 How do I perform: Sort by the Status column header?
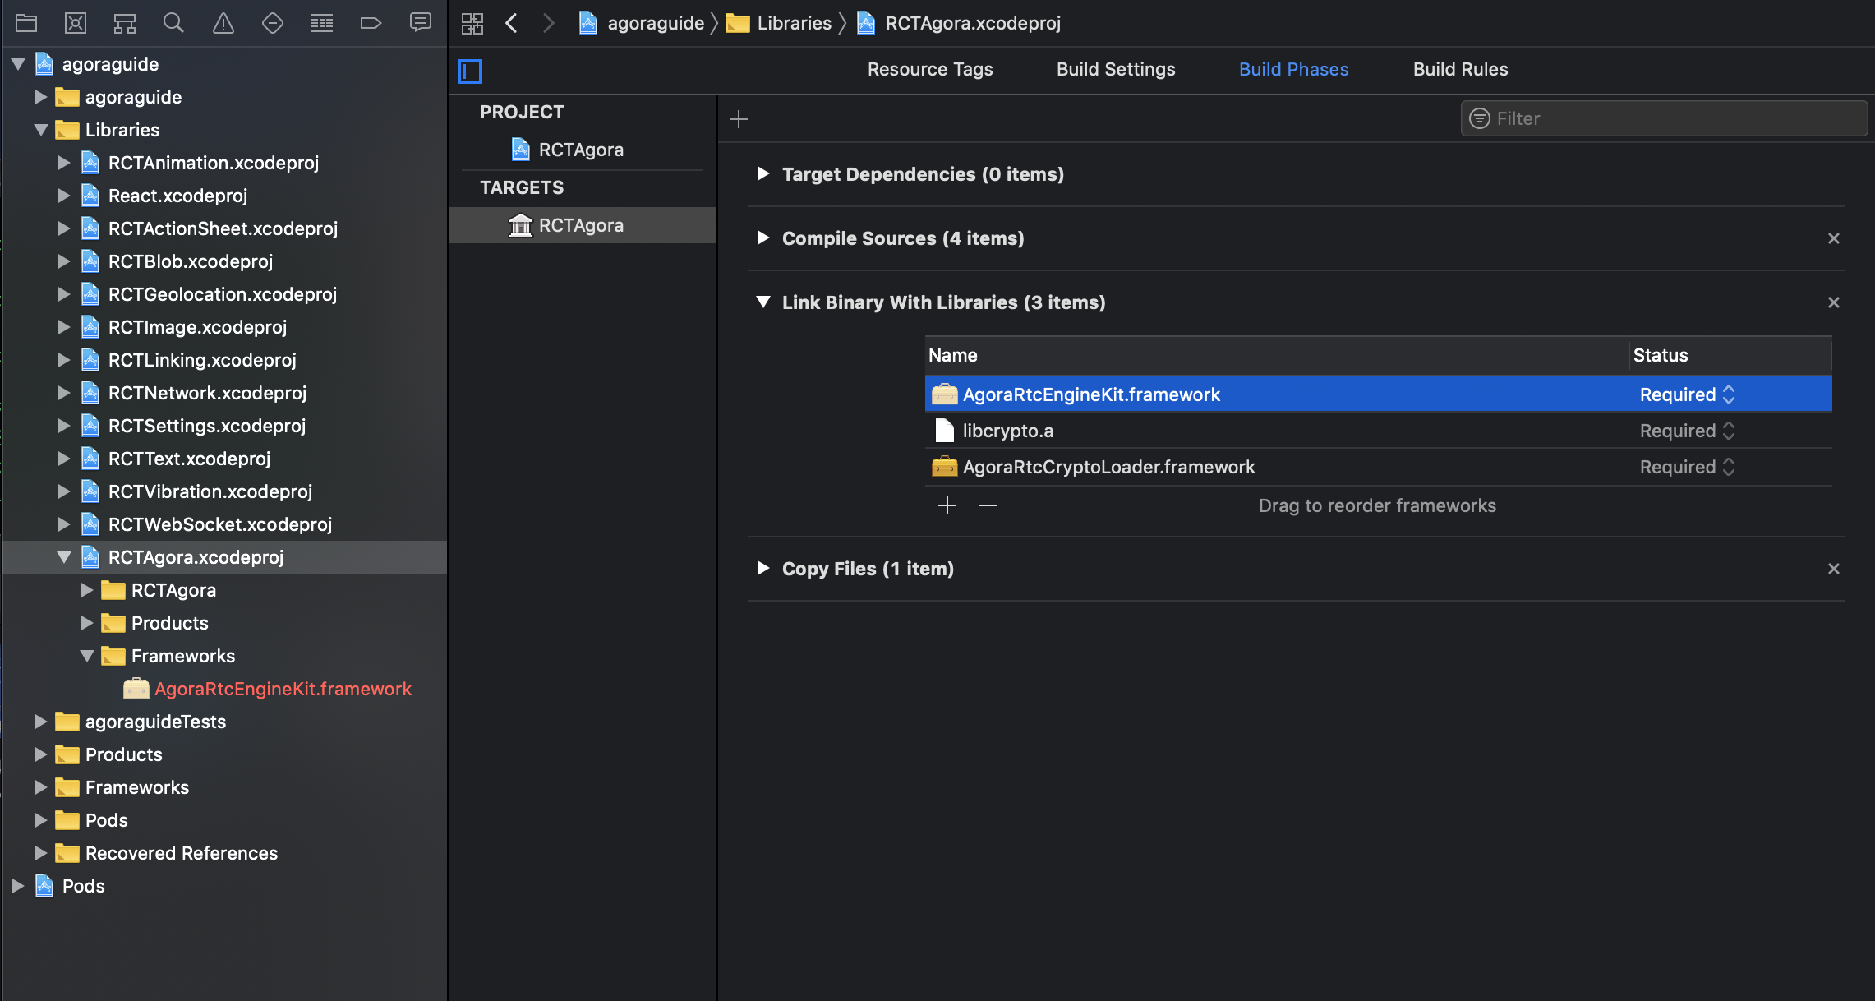[x=1730, y=355]
